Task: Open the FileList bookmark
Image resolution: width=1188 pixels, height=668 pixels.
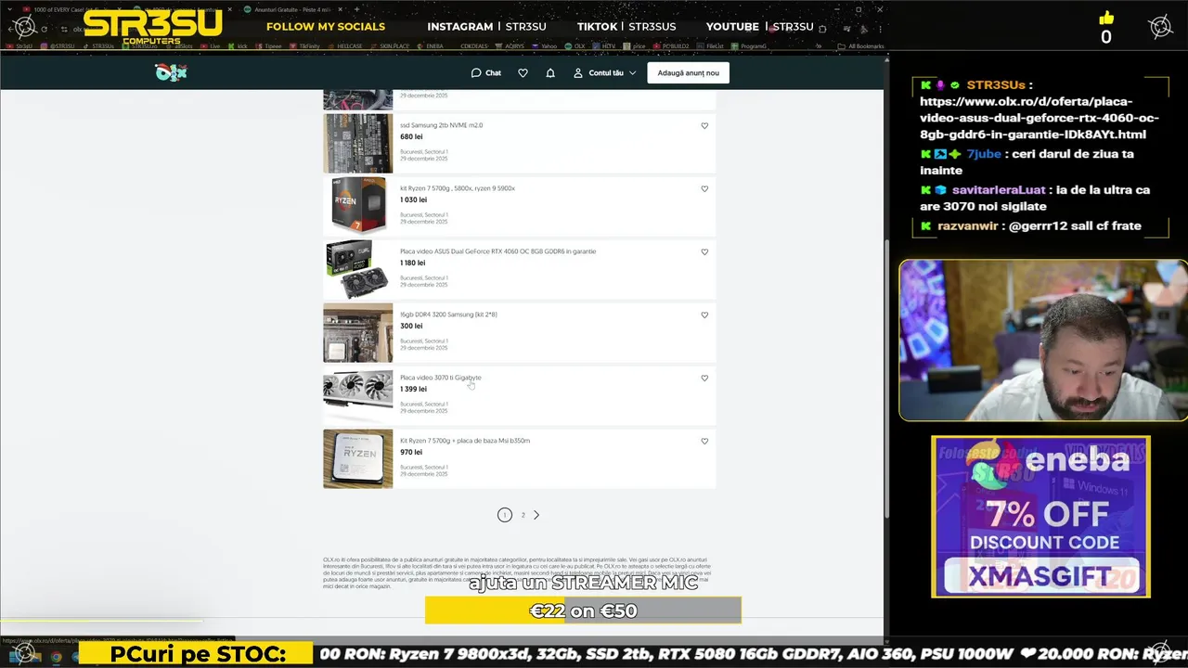Action: [x=711, y=45]
